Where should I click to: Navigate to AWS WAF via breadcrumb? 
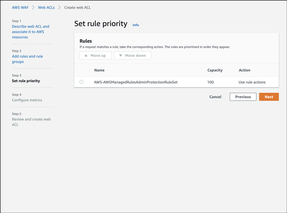(20, 7)
